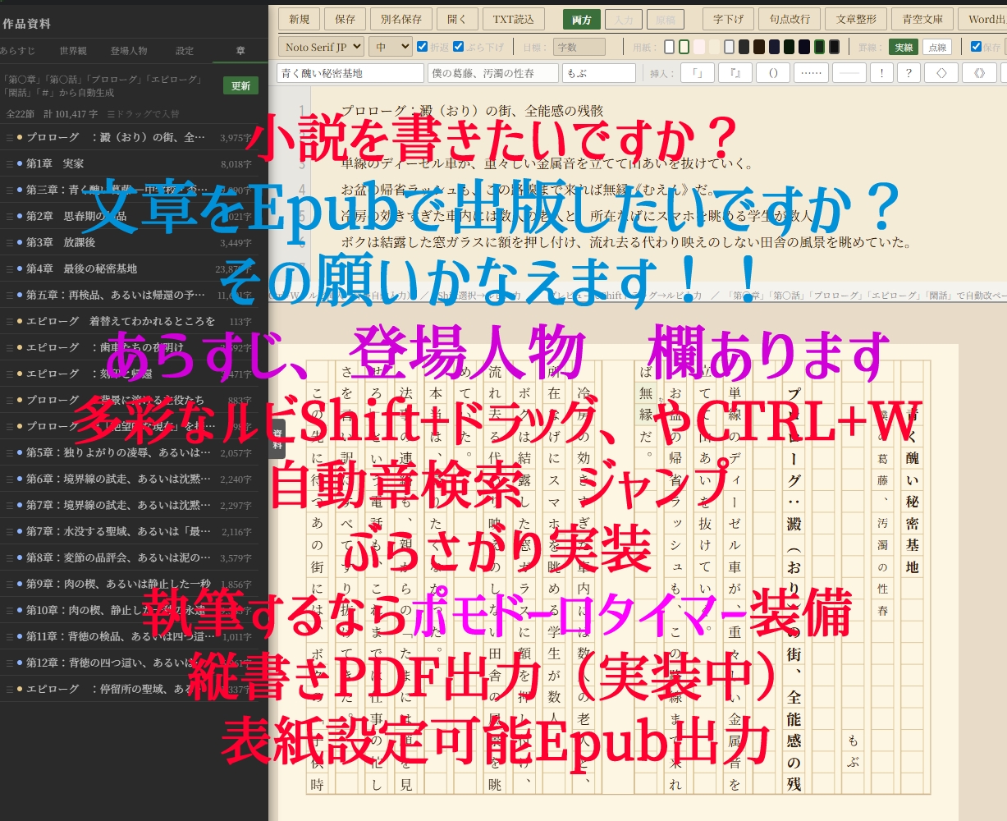This screenshot has height=821, width=1007.
Task: Toggle the 折返 wrap checkbox
Action: [423, 47]
